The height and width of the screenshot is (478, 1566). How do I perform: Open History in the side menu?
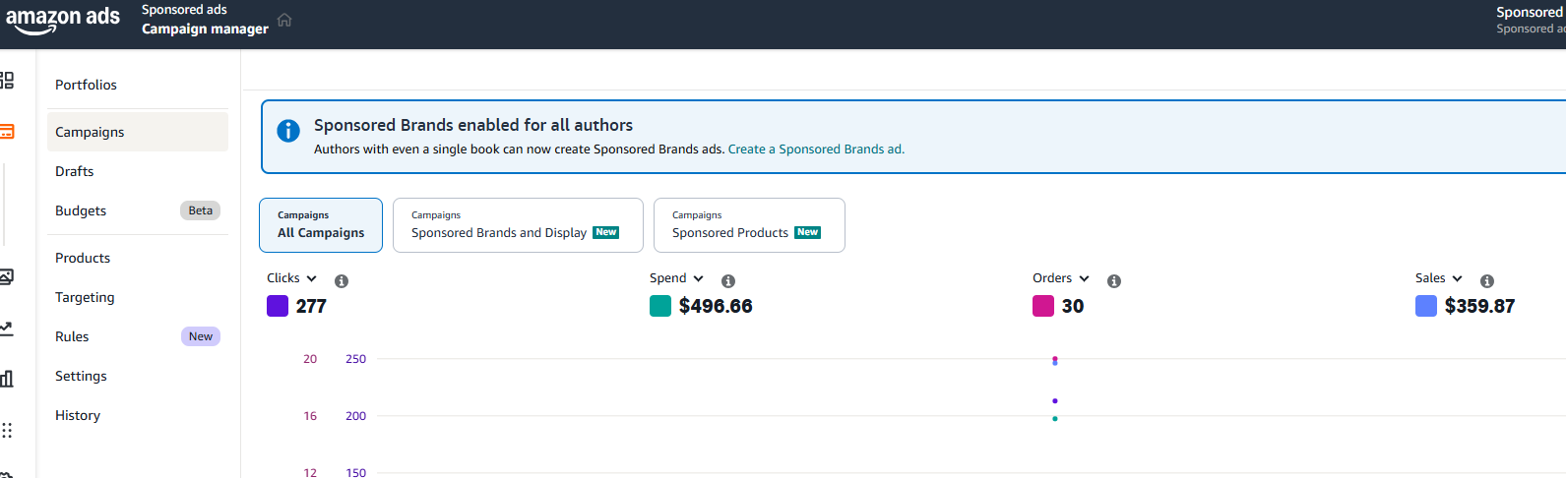(x=138, y=415)
